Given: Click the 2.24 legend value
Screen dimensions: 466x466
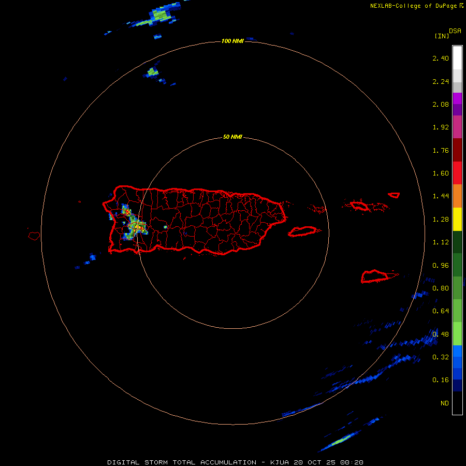Looking at the screenshot, I should (x=441, y=81).
